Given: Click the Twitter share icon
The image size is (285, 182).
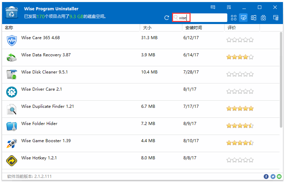Looking at the screenshot, I should pos(273,177).
